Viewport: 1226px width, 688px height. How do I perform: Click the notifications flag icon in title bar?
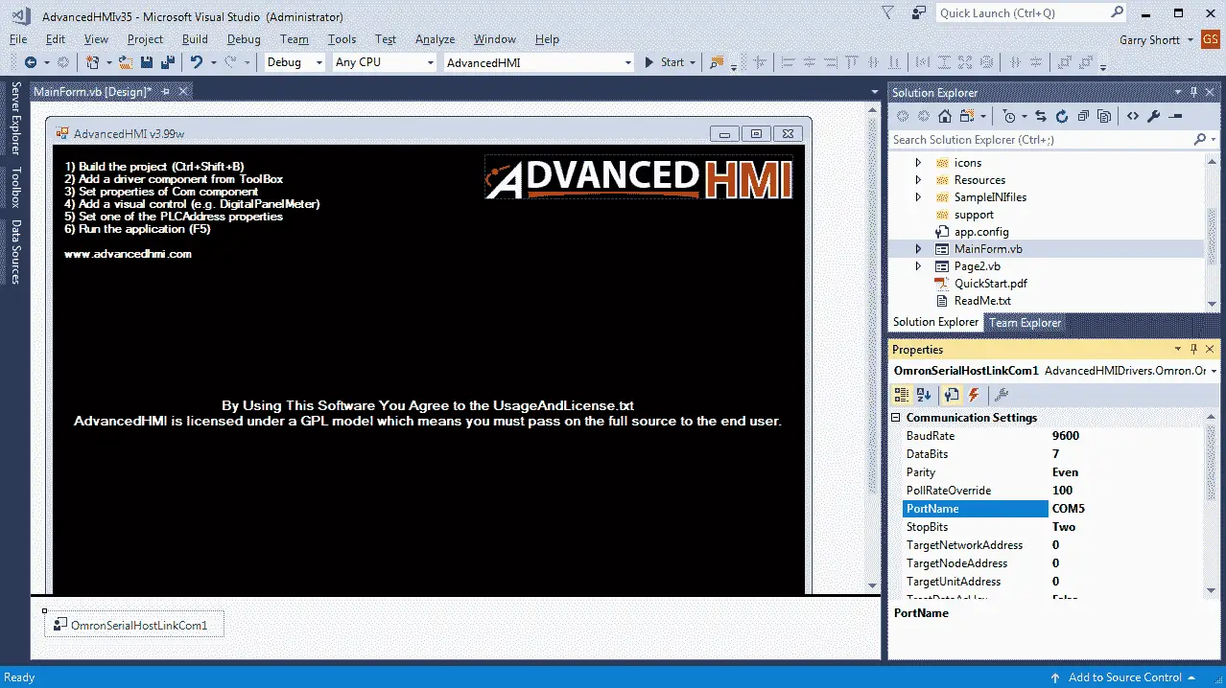[889, 13]
